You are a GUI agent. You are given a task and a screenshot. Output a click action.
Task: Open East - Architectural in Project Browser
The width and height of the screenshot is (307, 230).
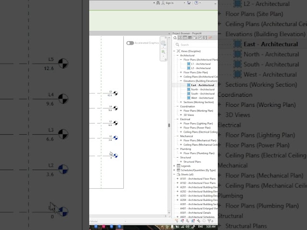202,85
